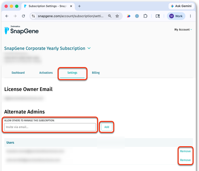Select the Subscription Settings browser tab

[48, 6]
